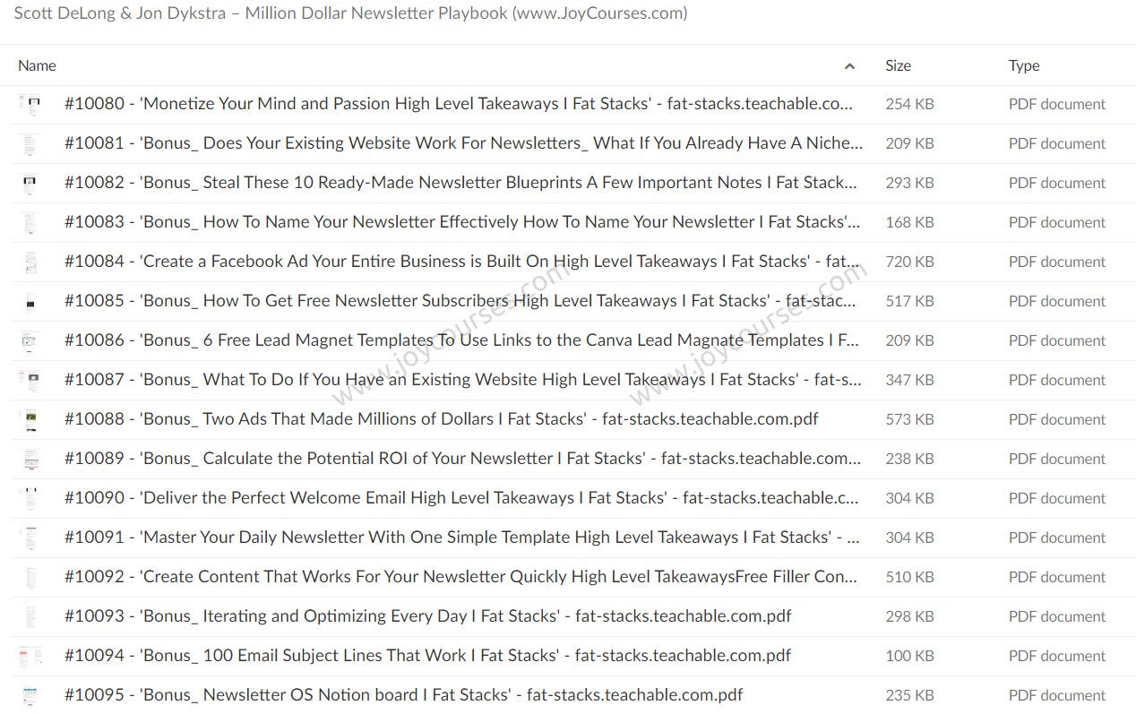This screenshot has width=1136, height=714.
Task: Open '#10088 - Two Ads That Made Millions' PDF
Action: 442,419
